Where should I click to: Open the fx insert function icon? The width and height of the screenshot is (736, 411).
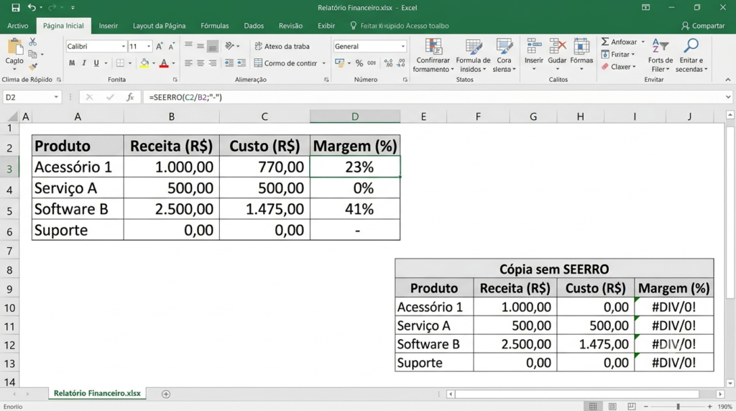(130, 97)
